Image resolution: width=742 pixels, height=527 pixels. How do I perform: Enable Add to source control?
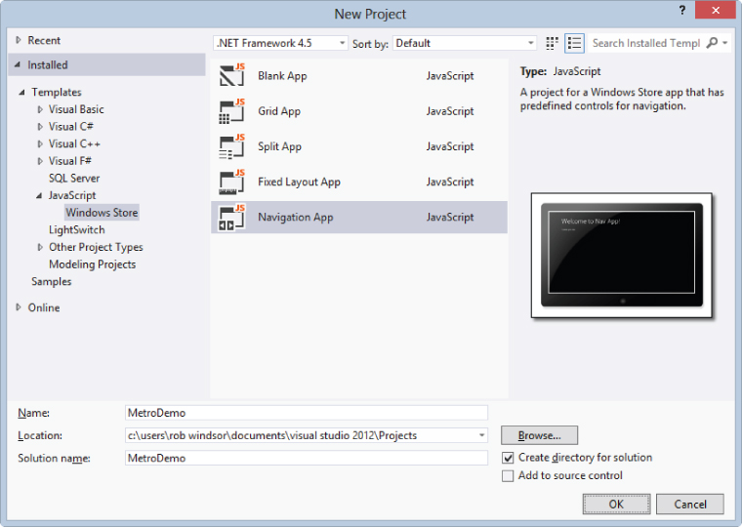click(x=508, y=476)
